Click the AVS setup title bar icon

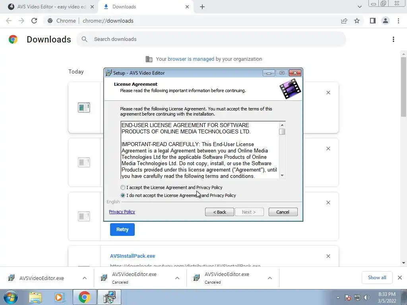tap(109, 73)
